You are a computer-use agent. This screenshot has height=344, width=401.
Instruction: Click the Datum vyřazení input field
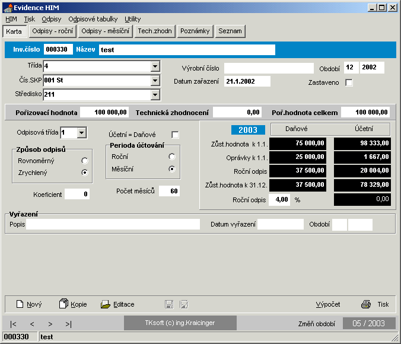[281, 224]
